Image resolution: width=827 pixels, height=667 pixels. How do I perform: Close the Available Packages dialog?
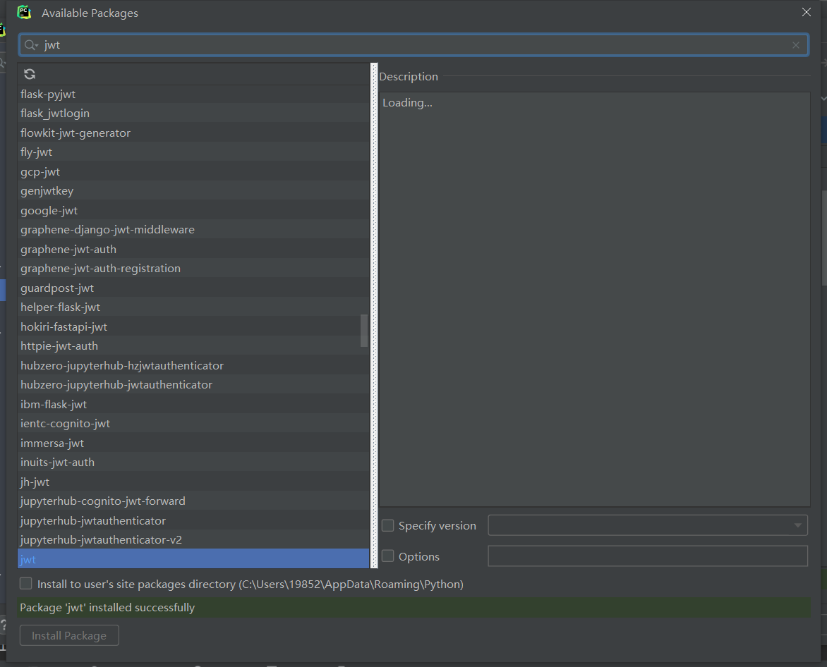(807, 12)
